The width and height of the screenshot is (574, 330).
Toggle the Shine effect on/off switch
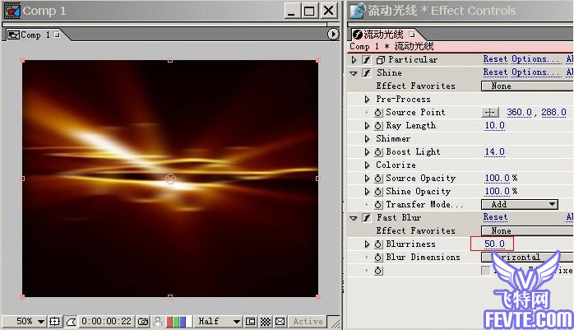[x=367, y=72]
